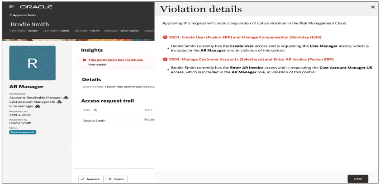Viewport: 380px width, 185px height.
Task: Click the Access request trail heading
Action: pos(107,101)
